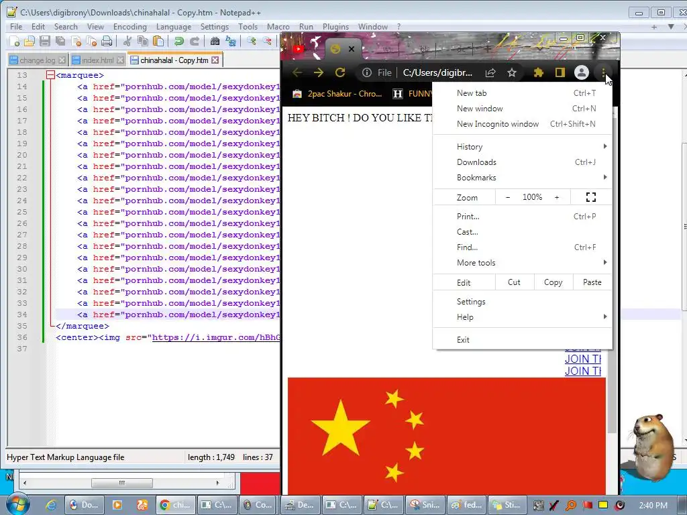Choose Downloads from the Chrome menu
Viewport: 687px width, 515px height.
click(522, 162)
